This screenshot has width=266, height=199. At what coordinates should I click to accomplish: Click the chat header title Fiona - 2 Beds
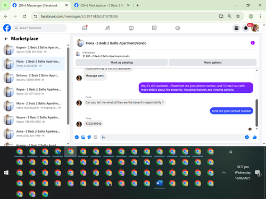(116, 43)
